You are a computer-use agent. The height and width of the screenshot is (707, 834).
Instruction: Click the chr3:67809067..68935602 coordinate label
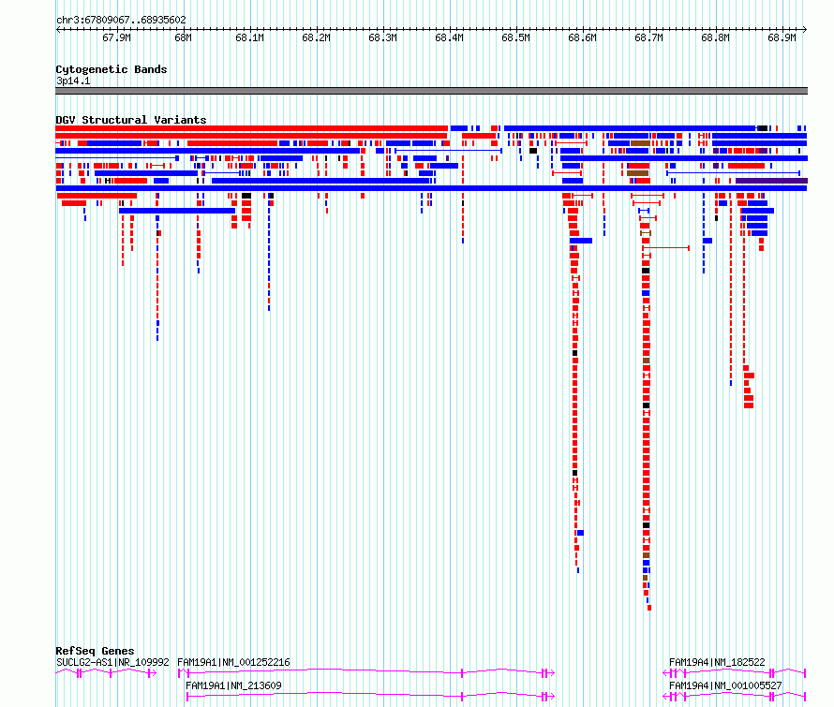point(121,21)
